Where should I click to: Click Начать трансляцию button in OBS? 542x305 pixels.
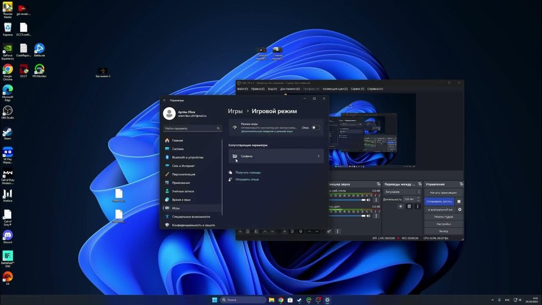(x=443, y=193)
